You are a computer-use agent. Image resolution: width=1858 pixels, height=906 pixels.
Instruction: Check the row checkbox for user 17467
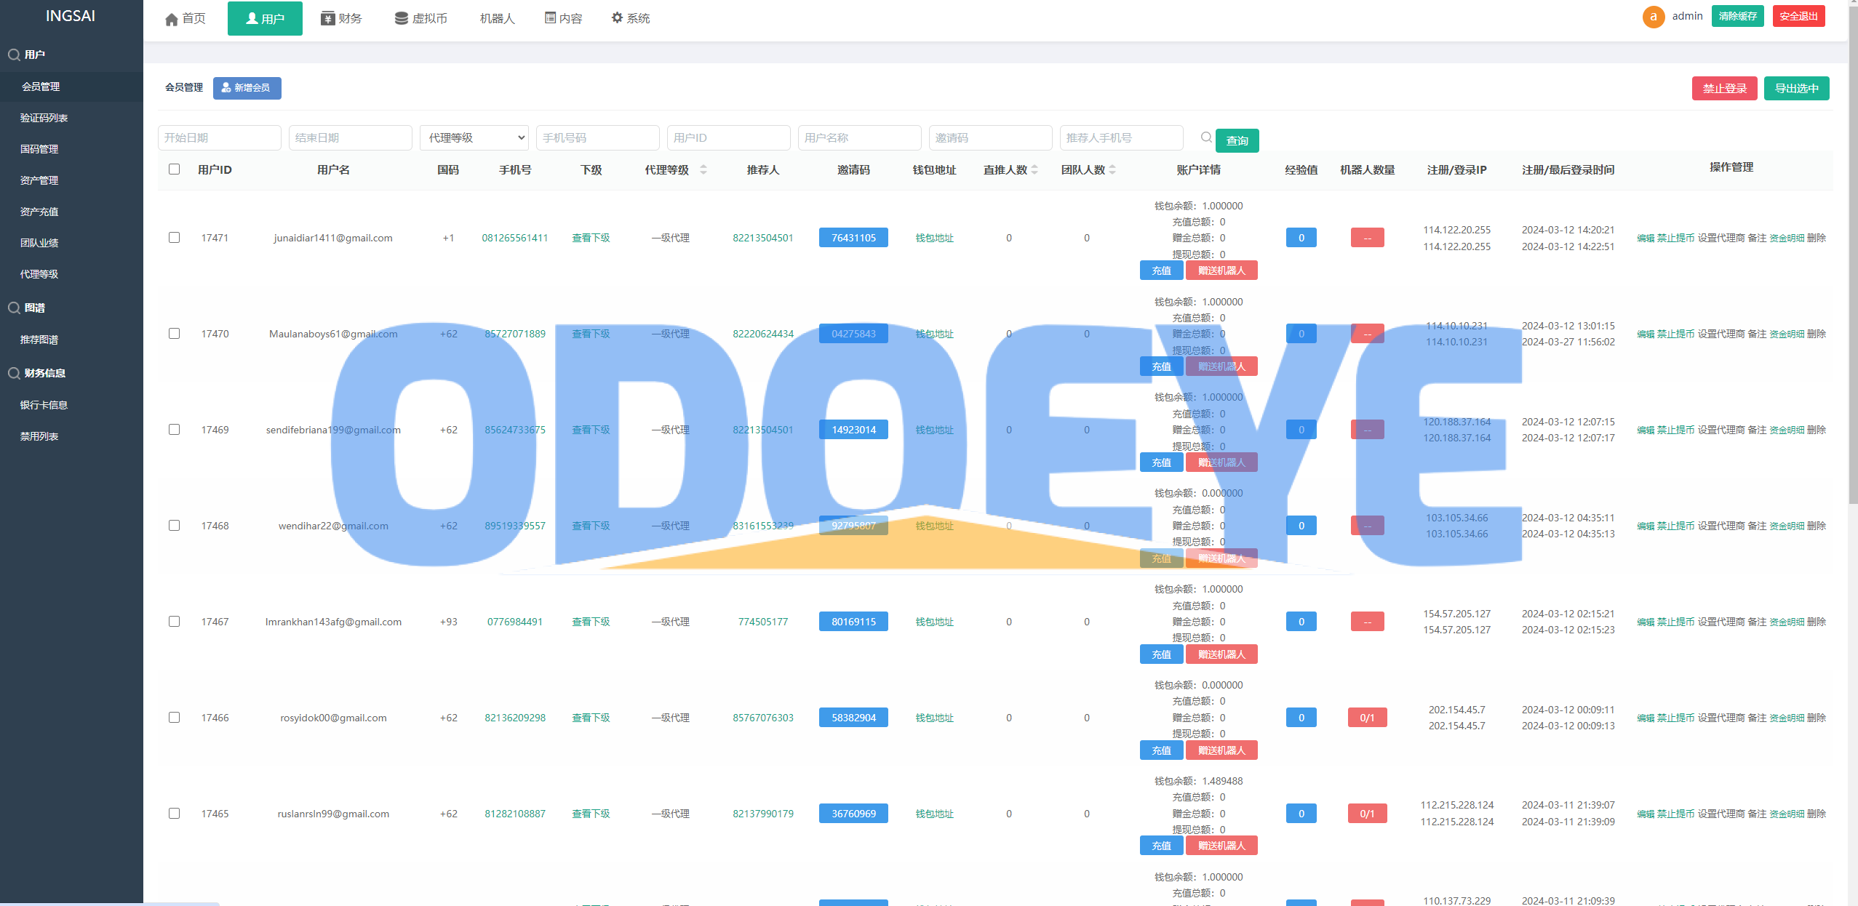point(174,622)
